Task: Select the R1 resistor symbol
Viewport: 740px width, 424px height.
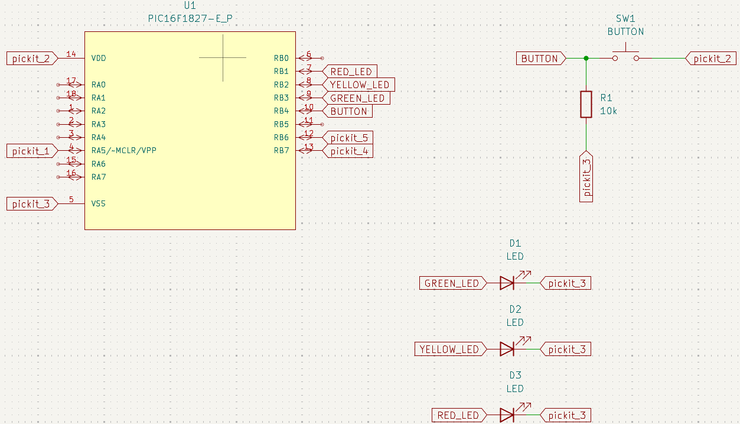Action: coord(586,105)
